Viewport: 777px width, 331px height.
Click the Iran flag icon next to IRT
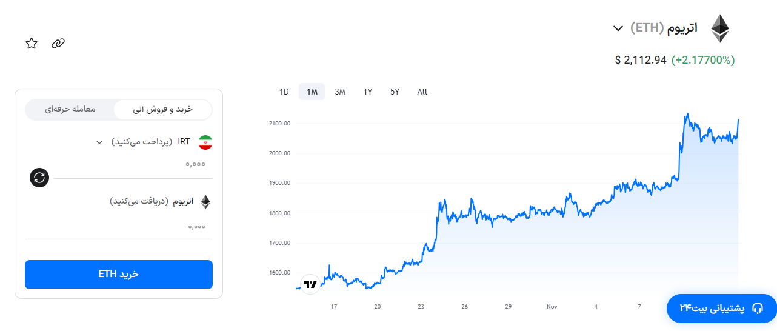tap(205, 142)
